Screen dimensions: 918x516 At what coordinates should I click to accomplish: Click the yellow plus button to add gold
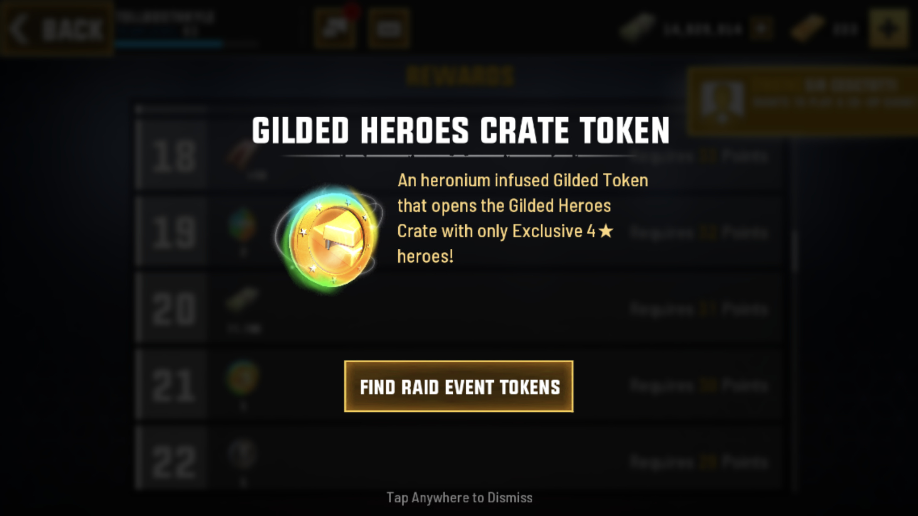(x=888, y=29)
